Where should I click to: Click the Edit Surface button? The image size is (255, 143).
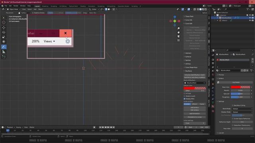(x=195, y=110)
